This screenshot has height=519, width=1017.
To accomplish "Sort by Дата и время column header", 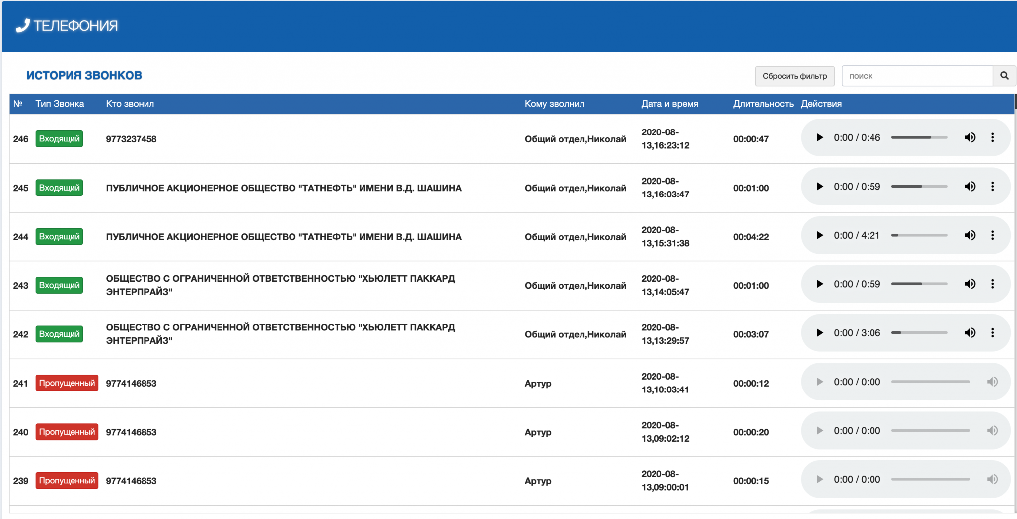I will pyautogui.click(x=669, y=104).
